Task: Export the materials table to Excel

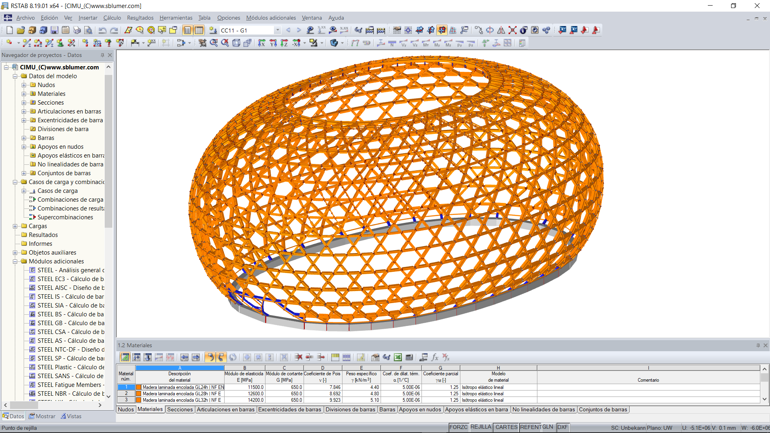Action: (397, 357)
